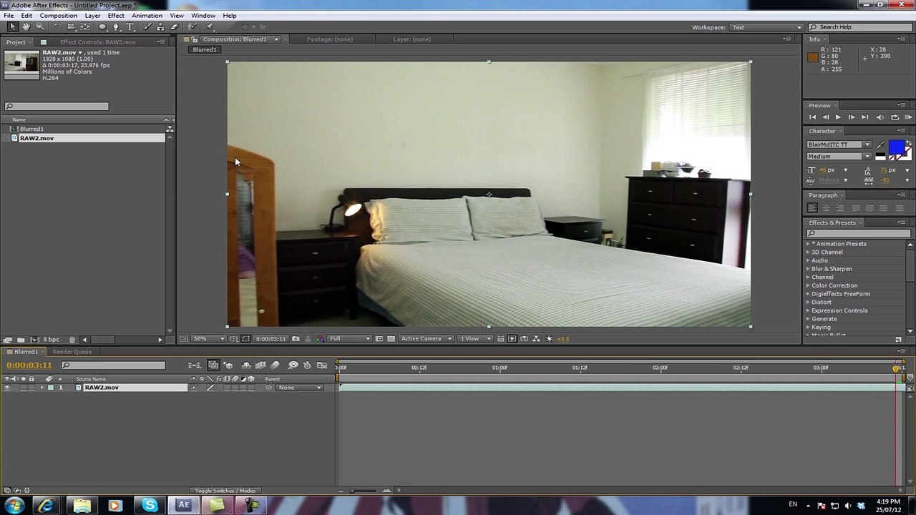Click the Draft 3D icon in timeline
This screenshot has height=515, width=916.
[x=228, y=366]
